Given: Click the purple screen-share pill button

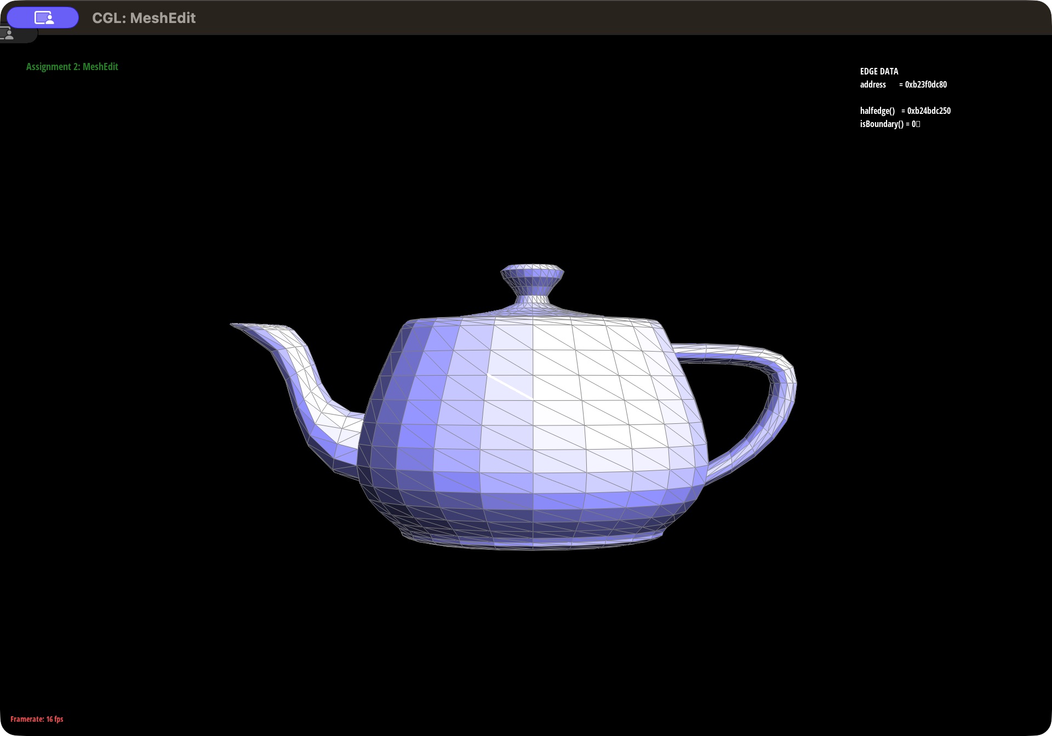Looking at the screenshot, I should (x=43, y=18).
